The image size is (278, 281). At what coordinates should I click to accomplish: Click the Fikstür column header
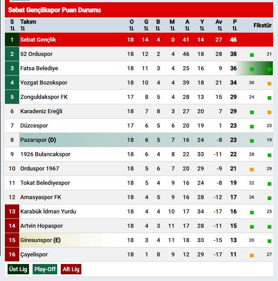click(262, 26)
